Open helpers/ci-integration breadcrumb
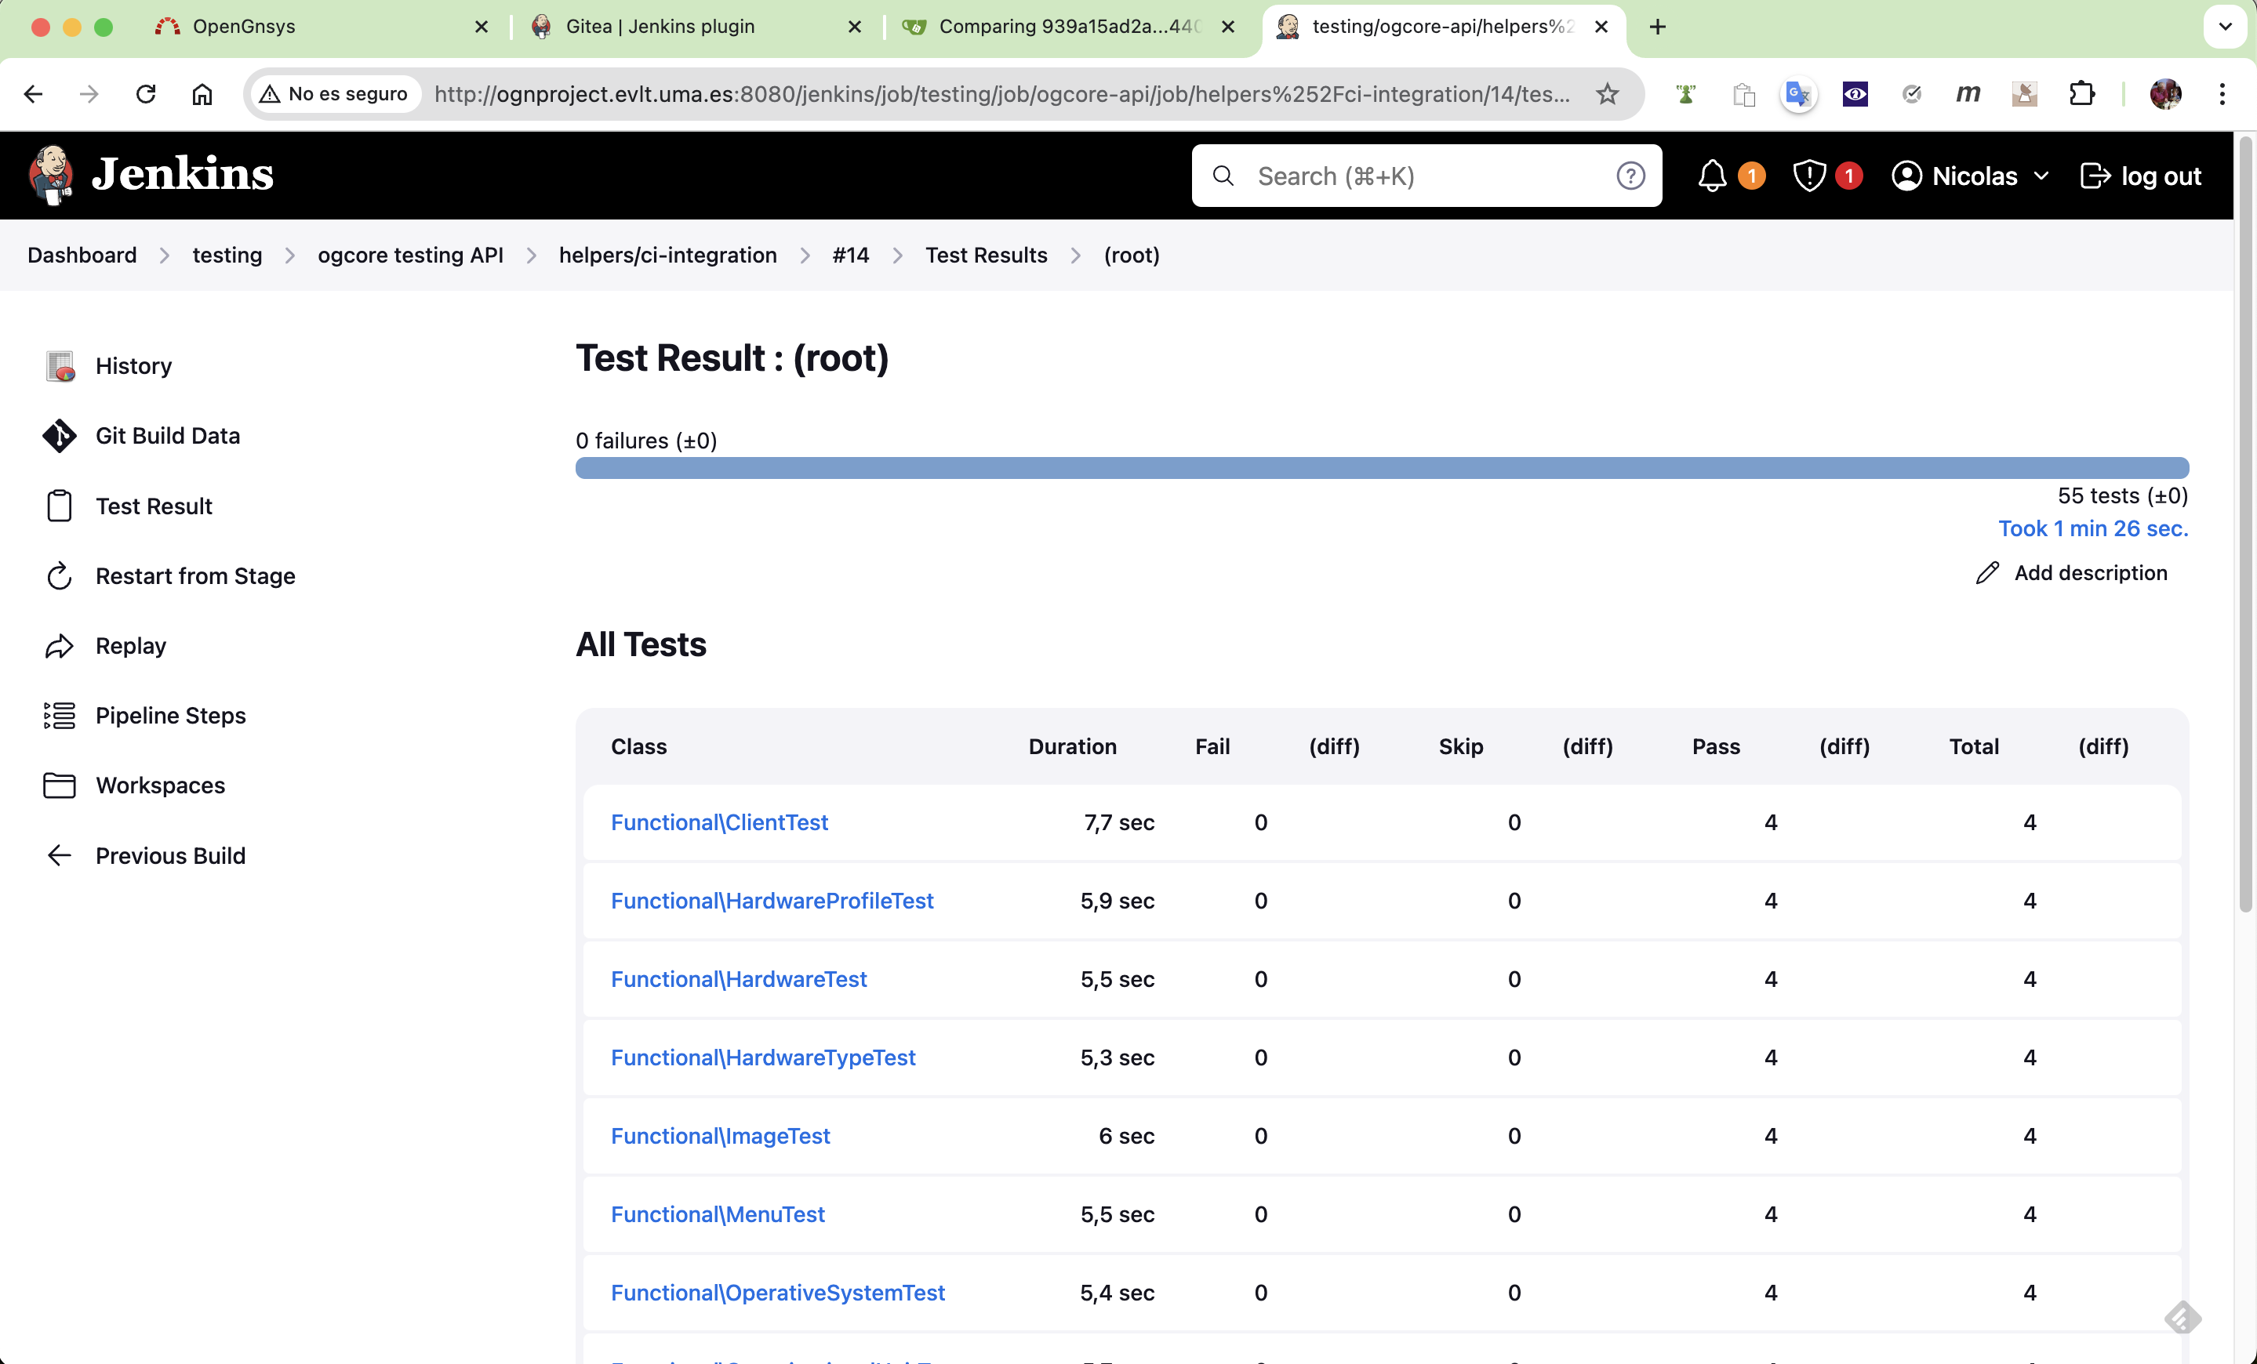The height and width of the screenshot is (1364, 2257). click(667, 256)
